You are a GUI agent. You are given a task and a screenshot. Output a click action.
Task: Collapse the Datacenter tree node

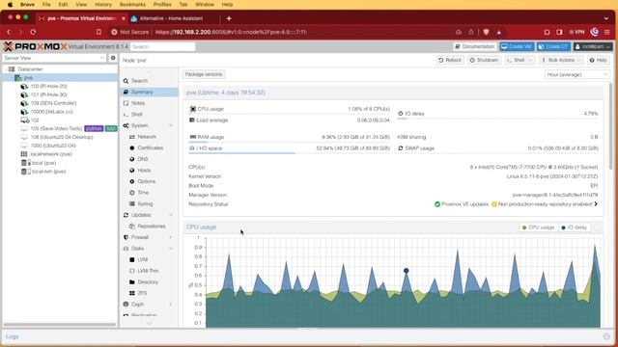click(6, 69)
